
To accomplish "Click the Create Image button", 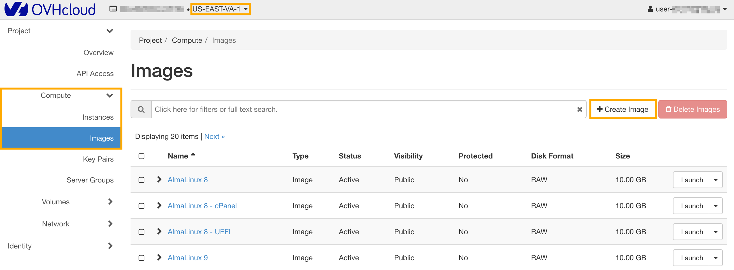I will [622, 109].
